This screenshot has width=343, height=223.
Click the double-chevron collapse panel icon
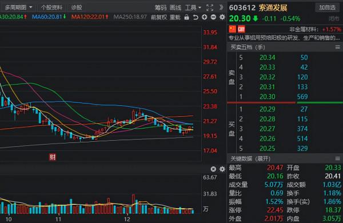(221, 7)
